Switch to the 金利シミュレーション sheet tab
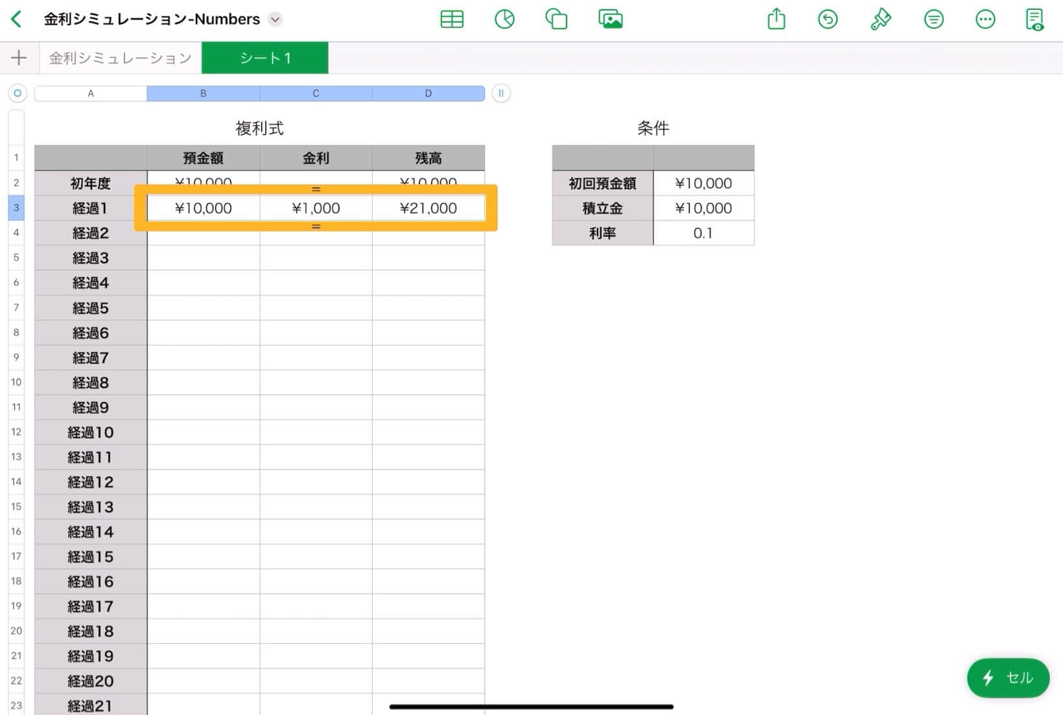The width and height of the screenshot is (1063, 715). pyautogui.click(x=120, y=58)
